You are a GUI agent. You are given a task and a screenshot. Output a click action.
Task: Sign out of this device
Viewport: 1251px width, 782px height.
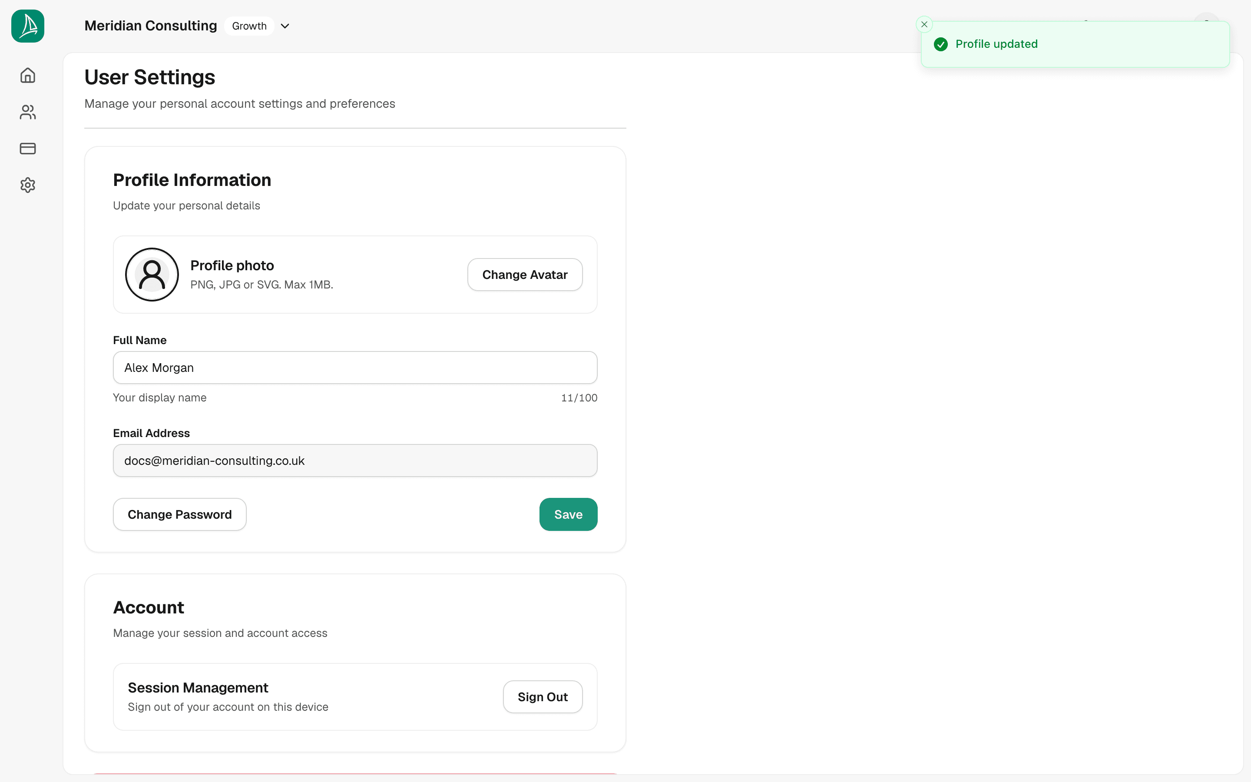542,697
